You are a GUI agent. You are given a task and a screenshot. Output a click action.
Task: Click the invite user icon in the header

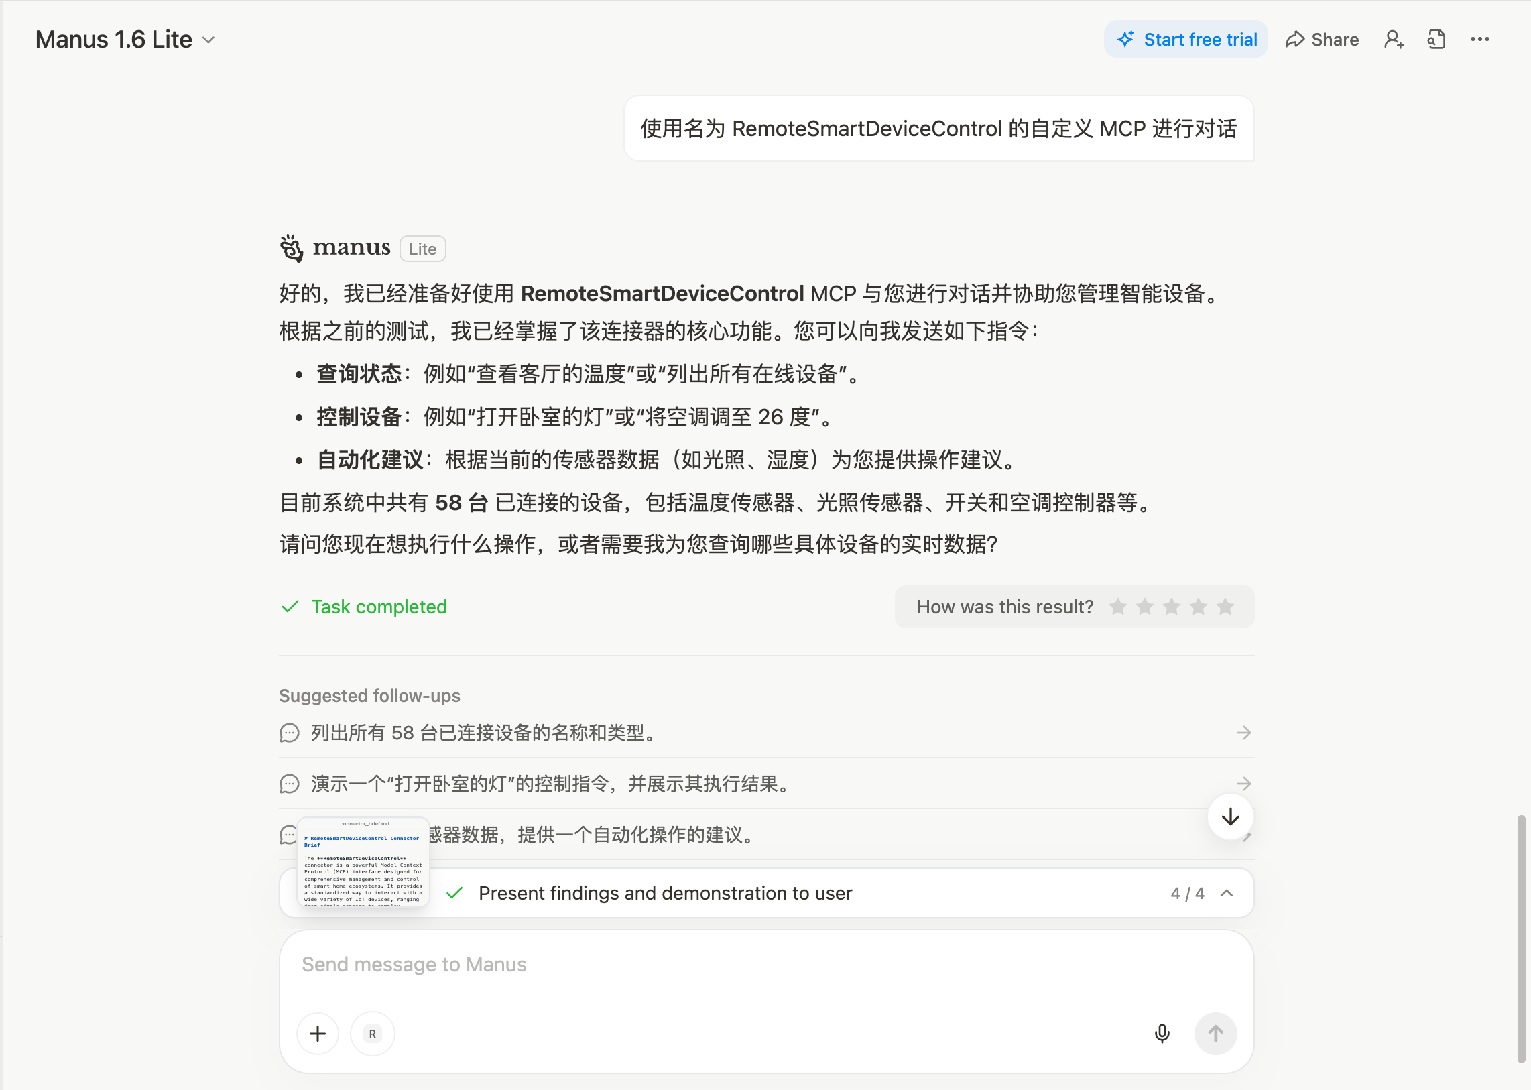pyautogui.click(x=1394, y=39)
